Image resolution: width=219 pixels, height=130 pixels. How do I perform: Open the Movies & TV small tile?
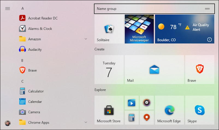[x=132, y=103]
